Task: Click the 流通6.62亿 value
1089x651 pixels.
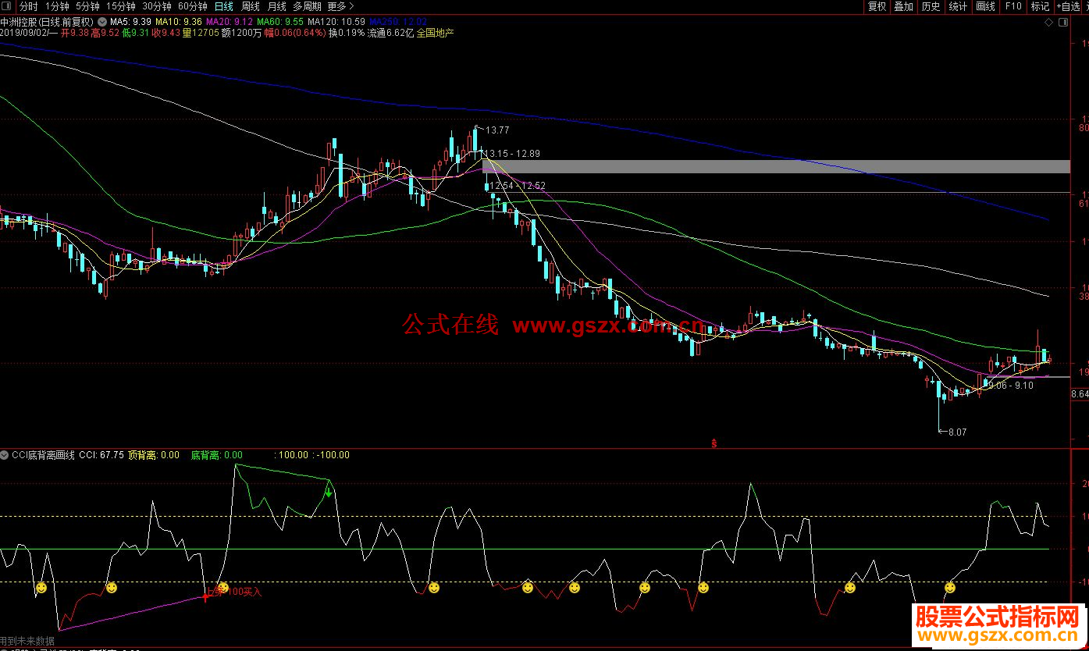Action: [390, 33]
